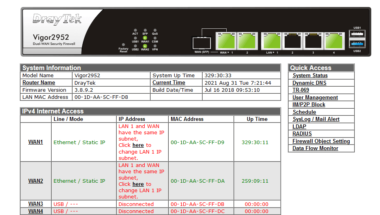The image size is (380, 215).
Task: Click the Line / Mode column header
Action: click(x=68, y=119)
